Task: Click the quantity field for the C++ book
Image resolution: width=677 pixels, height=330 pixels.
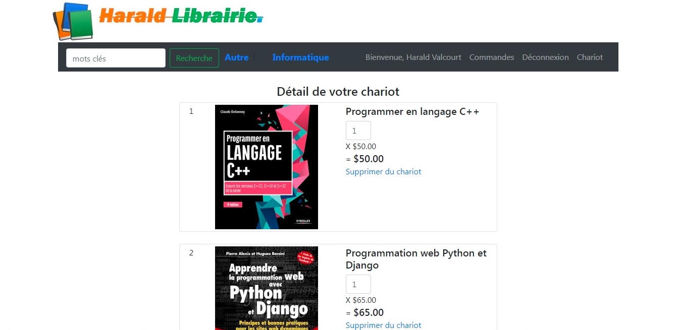Action: coord(358,130)
